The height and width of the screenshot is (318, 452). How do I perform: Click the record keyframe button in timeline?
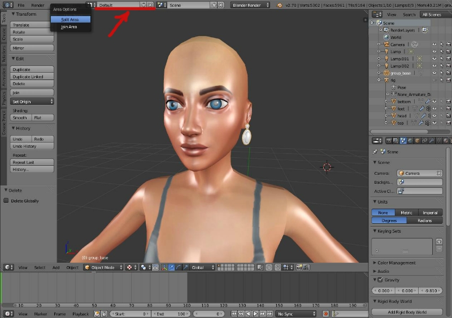tap(325, 313)
